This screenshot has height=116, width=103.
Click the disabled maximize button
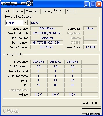93,4
